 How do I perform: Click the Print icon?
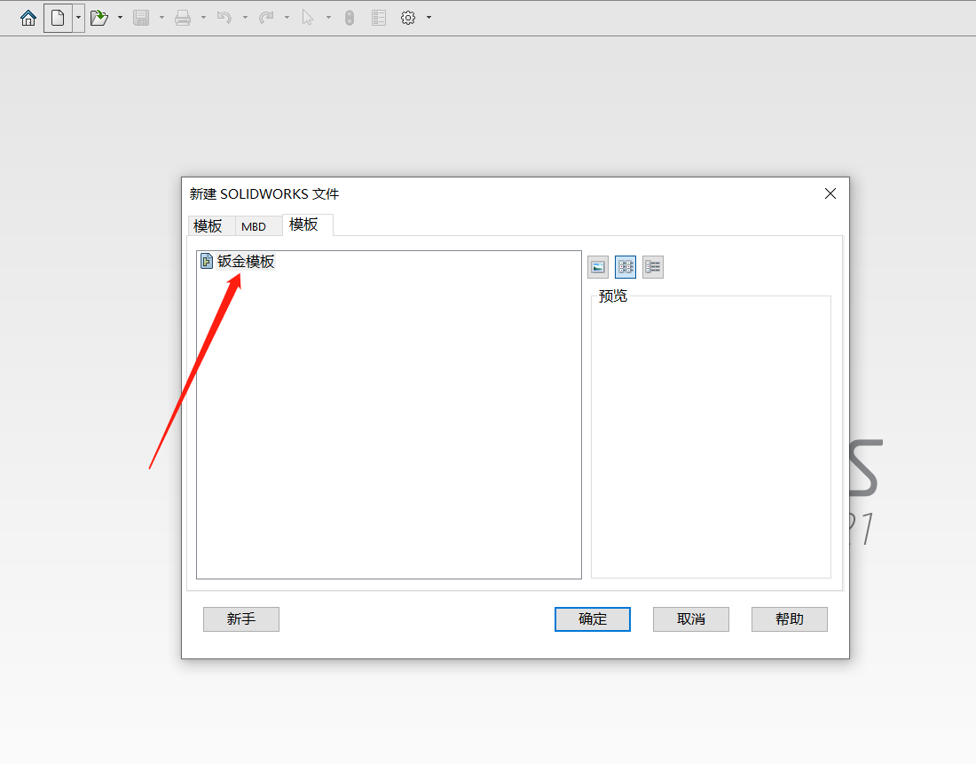(x=183, y=18)
